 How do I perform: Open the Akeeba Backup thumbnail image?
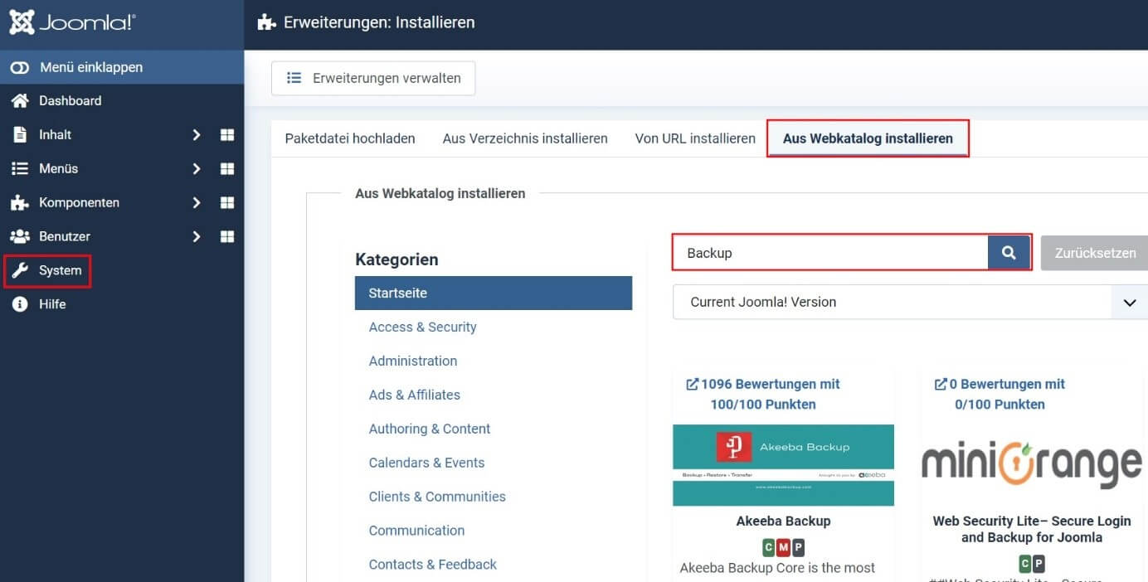(x=783, y=465)
